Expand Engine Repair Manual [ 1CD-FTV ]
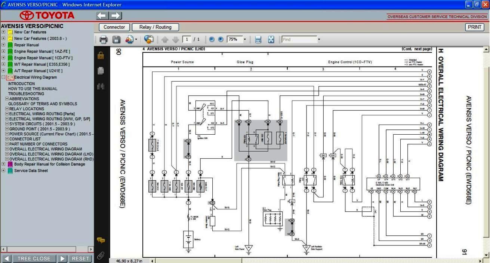The height and width of the screenshot is (263, 490). tap(3, 58)
